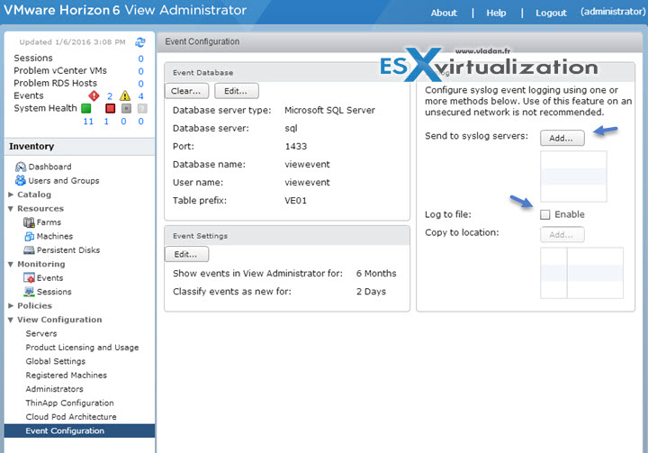Click Add... next to Copy to location
The image size is (648, 453).
pyautogui.click(x=562, y=234)
